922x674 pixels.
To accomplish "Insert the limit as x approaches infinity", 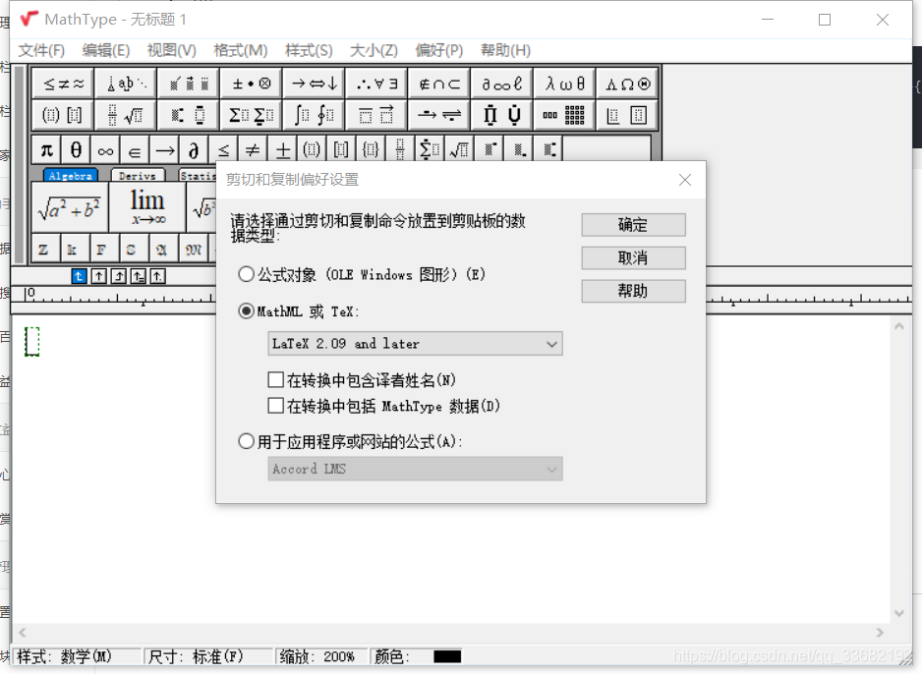I will pos(147,207).
